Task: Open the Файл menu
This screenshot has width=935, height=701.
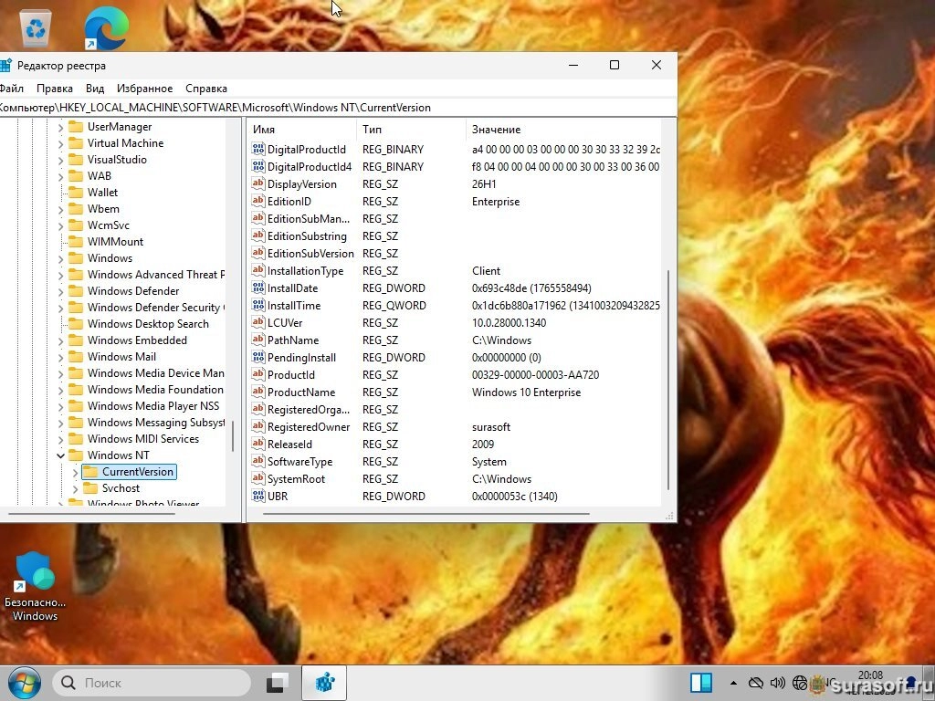Action: pyautogui.click(x=11, y=89)
